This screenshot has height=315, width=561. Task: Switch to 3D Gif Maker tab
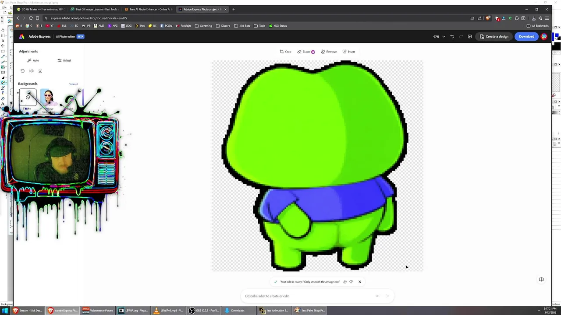click(x=40, y=9)
